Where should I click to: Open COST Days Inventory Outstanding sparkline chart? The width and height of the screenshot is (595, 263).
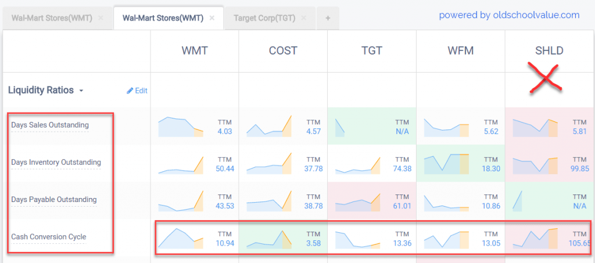pos(269,163)
